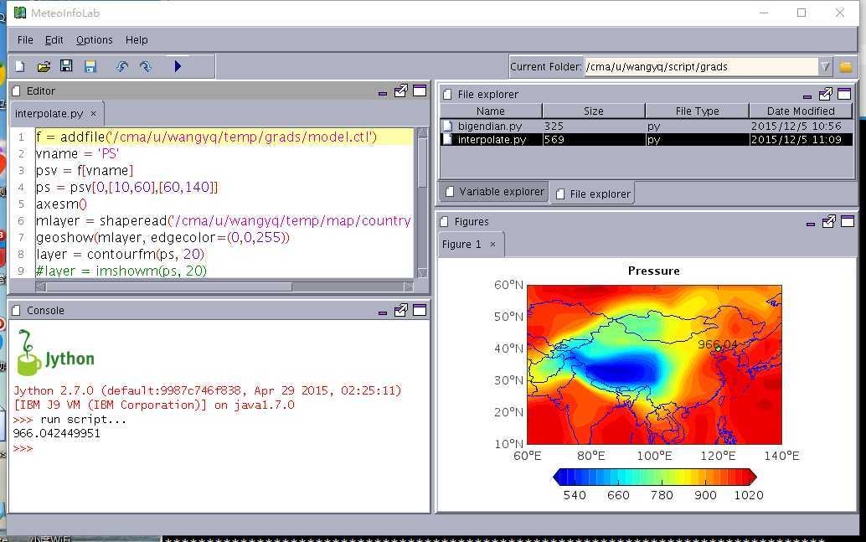Click the File explorer panel title icon

[447, 95]
